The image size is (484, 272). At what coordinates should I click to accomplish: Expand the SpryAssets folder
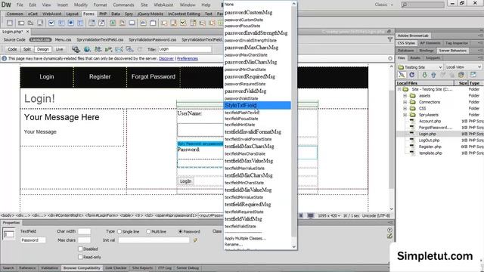pyautogui.click(x=405, y=115)
